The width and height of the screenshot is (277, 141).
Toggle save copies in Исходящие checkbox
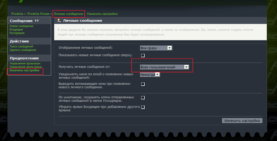(x=143, y=98)
